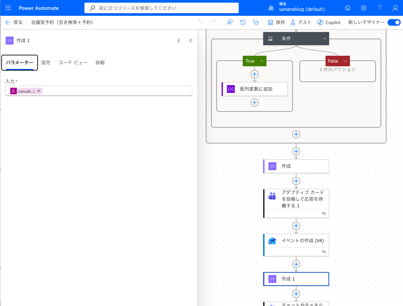The image size is (403, 306).
Task: Open the account profile icon
Action: coord(395,8)
